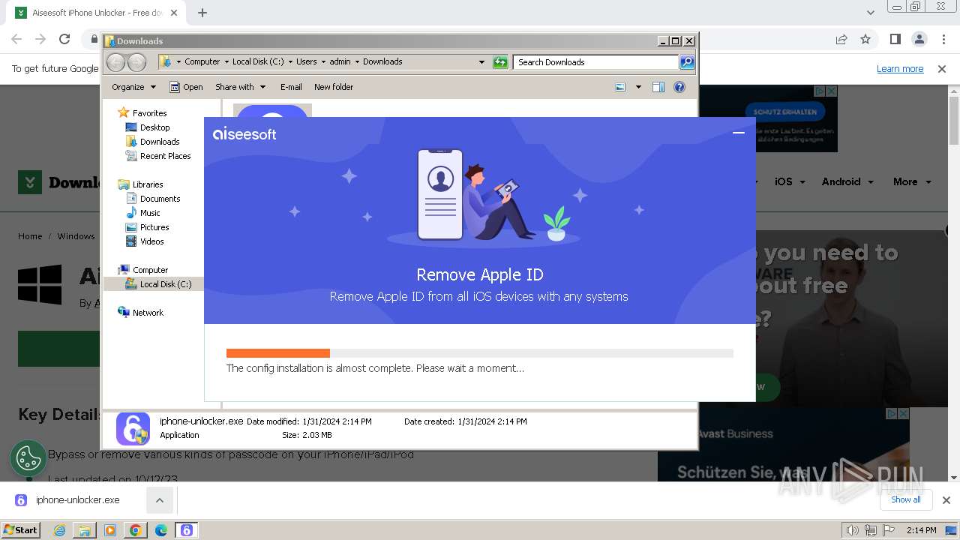Click Show all downloads button
The image size is (960, 540).
[x=906, y=499]
